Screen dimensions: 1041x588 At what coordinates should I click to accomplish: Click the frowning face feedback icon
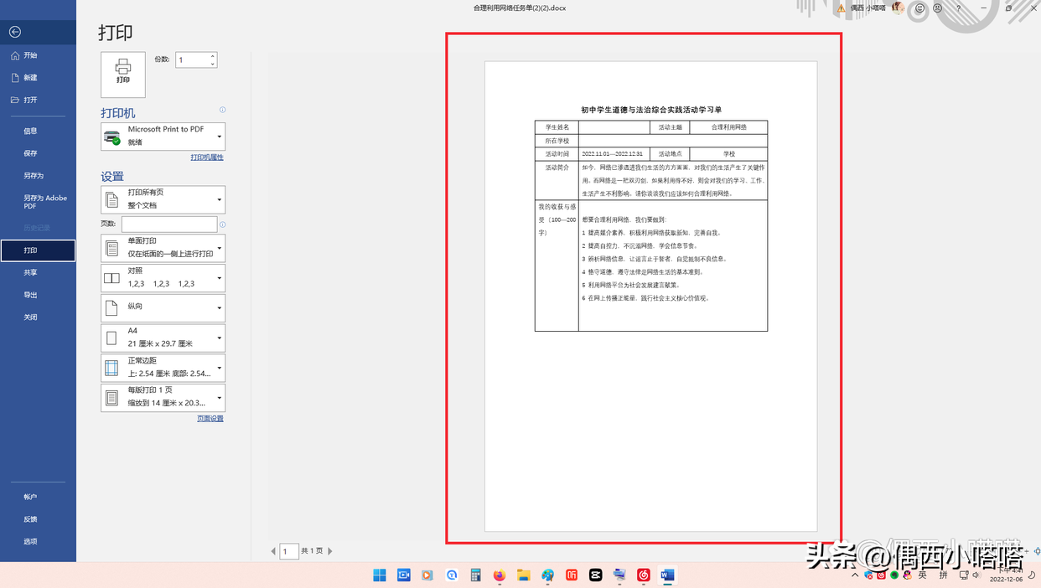point(937,8)
